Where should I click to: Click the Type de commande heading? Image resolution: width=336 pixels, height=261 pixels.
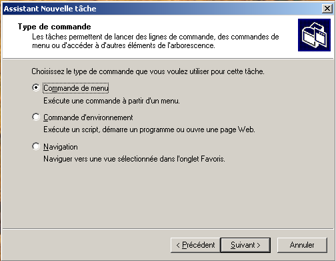pyautogui.click(x=55, y=27)
